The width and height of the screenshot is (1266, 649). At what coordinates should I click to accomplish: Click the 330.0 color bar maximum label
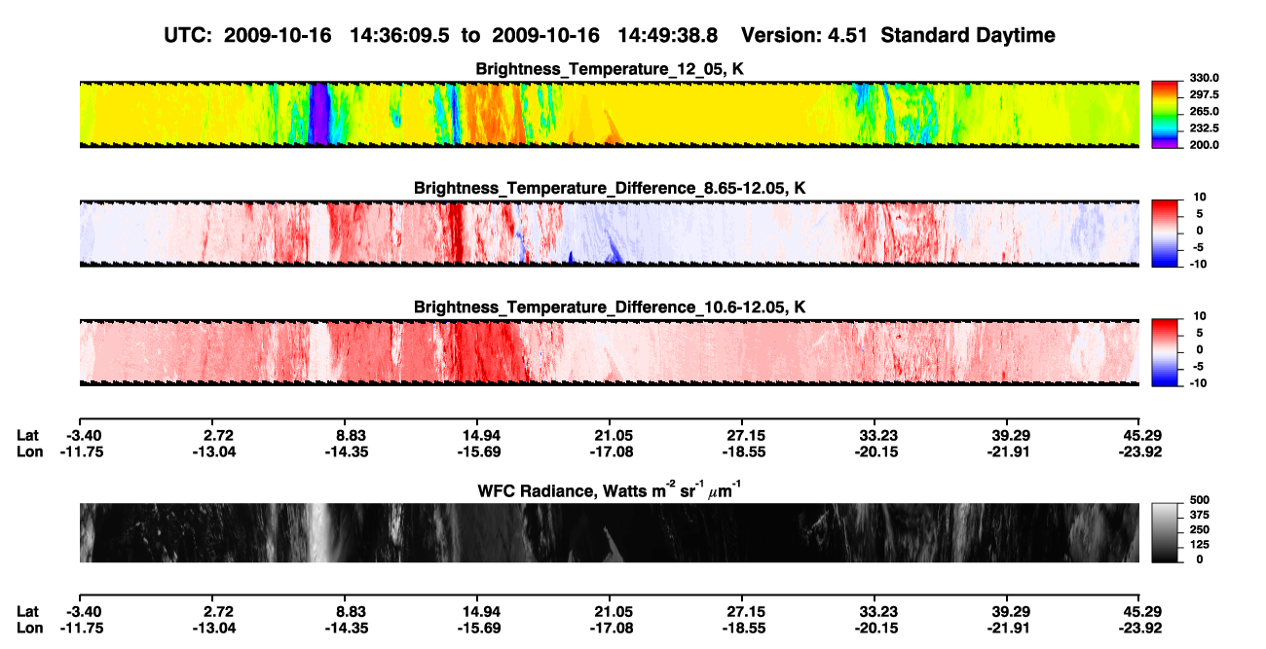(x=1206, y=78)
